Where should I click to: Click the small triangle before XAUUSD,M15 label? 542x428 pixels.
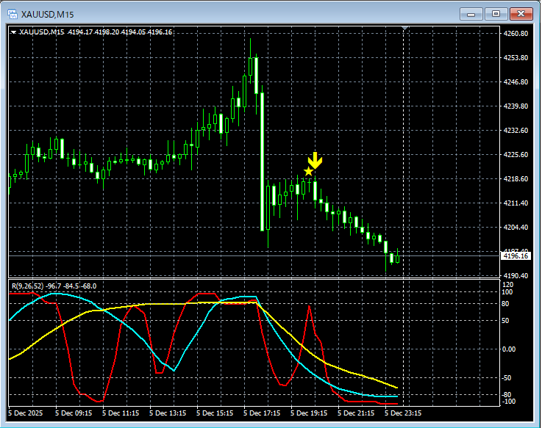tap(14, 32)
